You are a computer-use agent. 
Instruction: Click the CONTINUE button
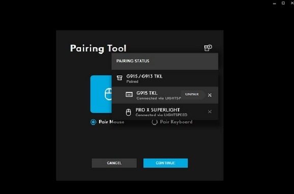pos(165,163)
